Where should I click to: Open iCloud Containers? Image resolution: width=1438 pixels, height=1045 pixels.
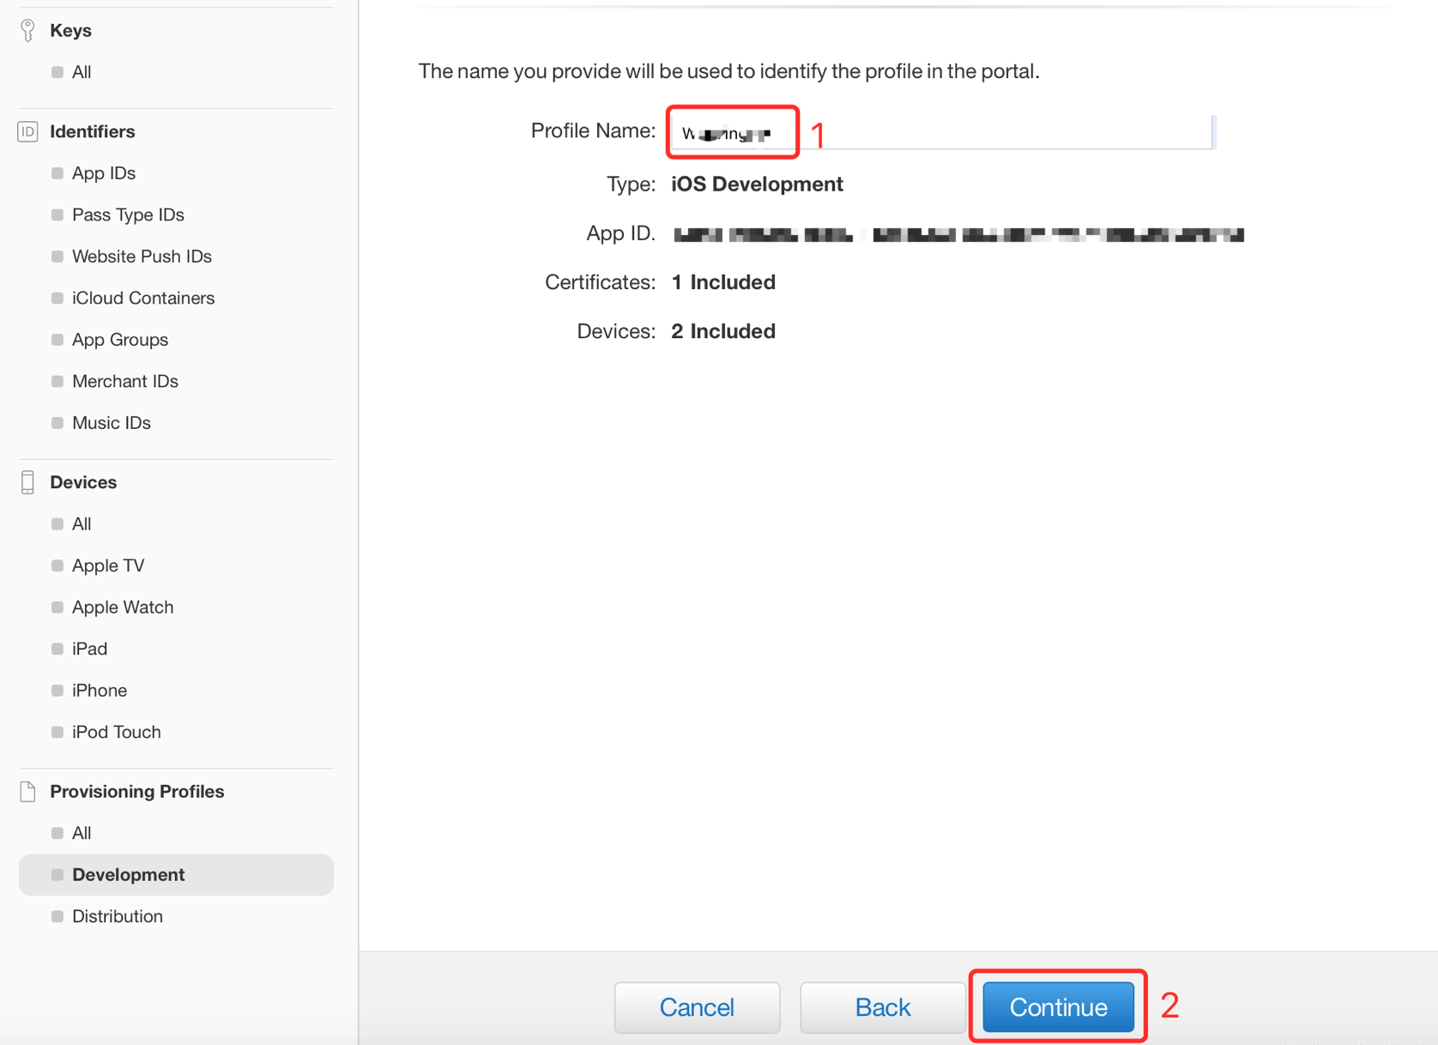143,298
